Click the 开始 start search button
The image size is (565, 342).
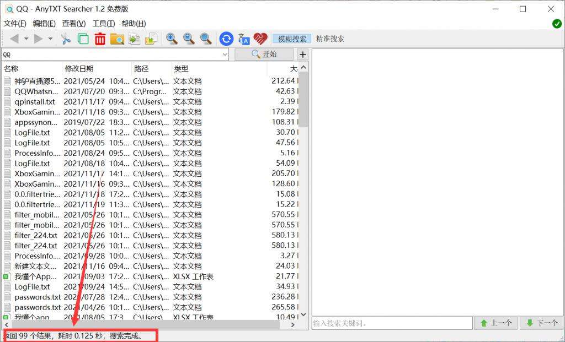(264, 55)
